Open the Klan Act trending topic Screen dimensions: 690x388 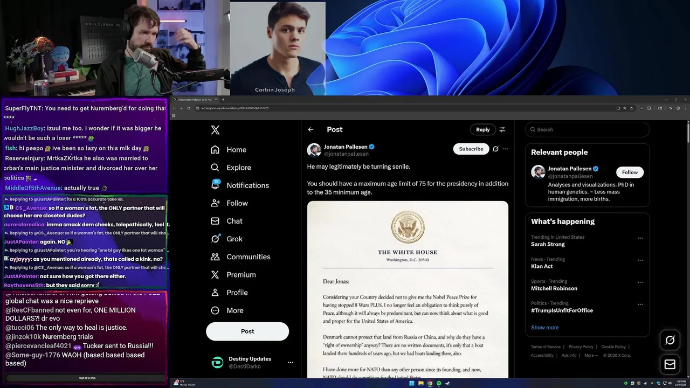click(542, 266)
